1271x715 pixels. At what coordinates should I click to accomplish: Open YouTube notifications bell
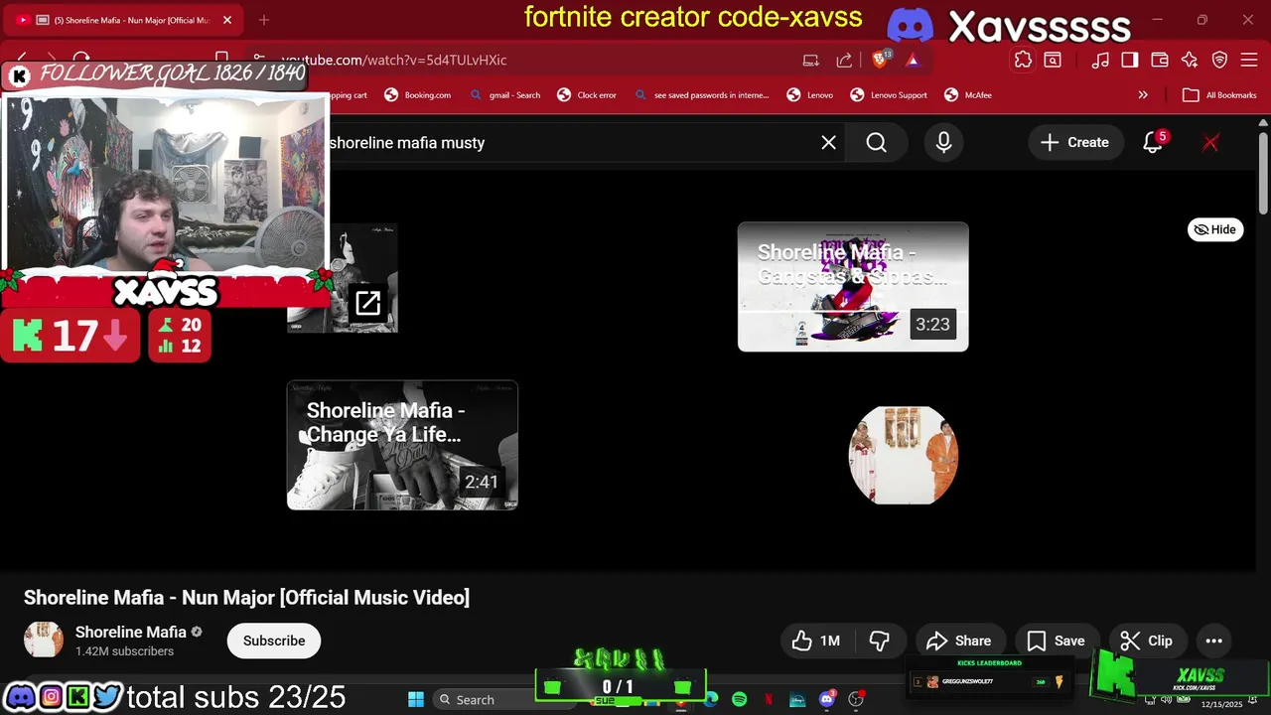tap(1153, 143)
